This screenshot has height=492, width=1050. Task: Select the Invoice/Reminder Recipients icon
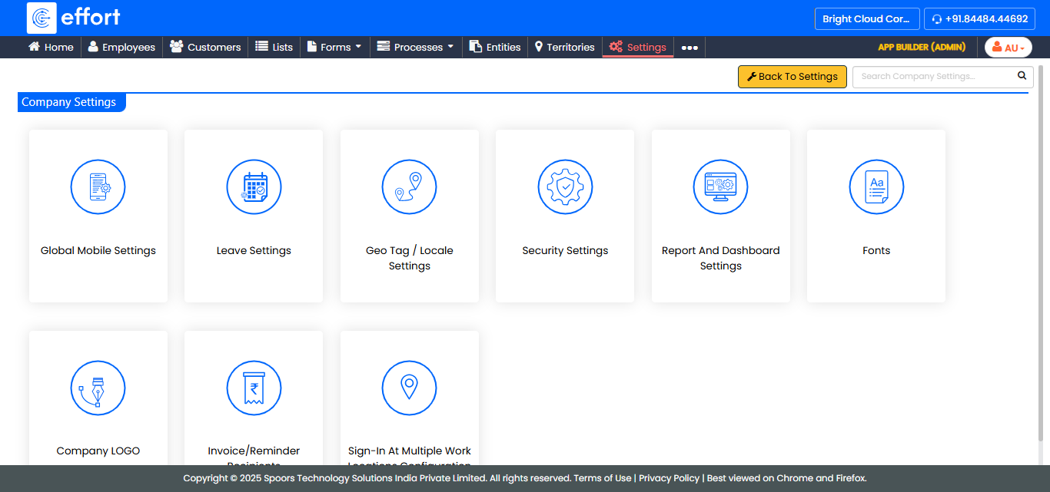(254, 388)
